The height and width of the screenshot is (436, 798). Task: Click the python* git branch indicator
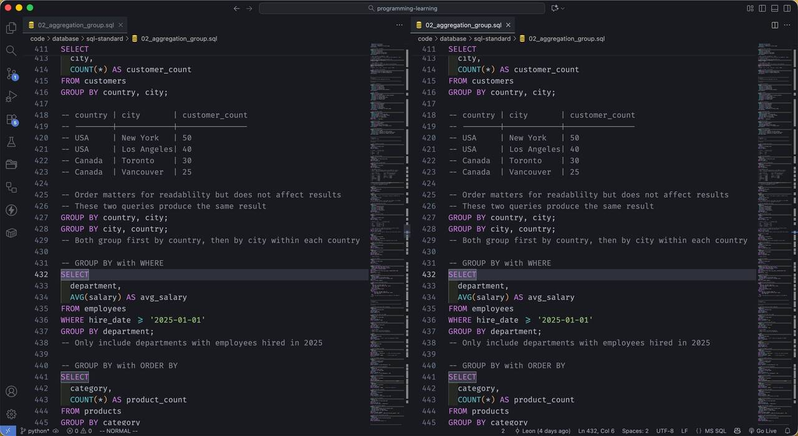coord(34,430)
